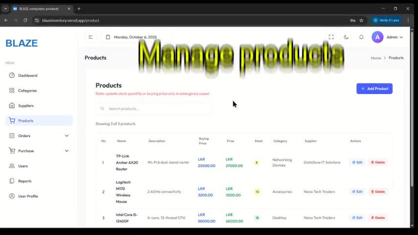Click the Supplier column header

point(311,141)
